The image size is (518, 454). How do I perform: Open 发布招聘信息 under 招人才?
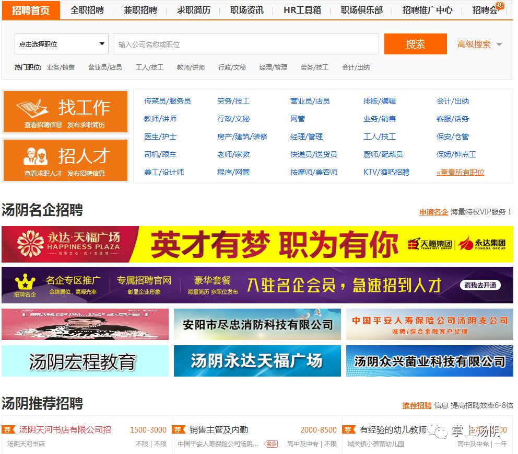[86, 174]
